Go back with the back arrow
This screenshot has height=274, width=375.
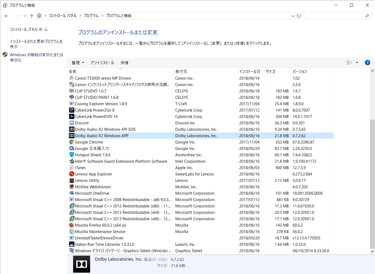(7, 16)
